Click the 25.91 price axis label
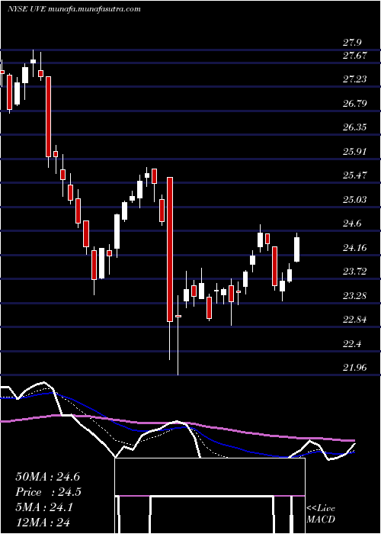This screenshot has height=534, width=381. (354, 151)
